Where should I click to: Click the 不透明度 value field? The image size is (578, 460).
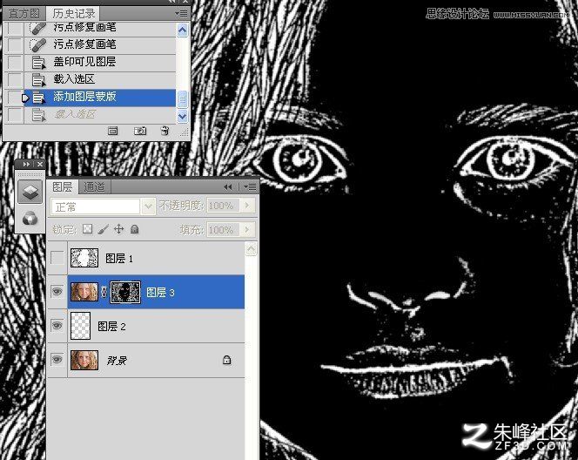click(223, 206)
